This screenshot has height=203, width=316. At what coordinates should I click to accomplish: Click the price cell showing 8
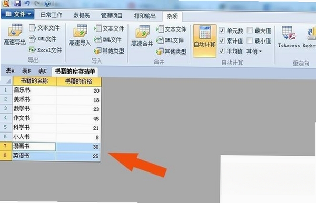[78, 137]
